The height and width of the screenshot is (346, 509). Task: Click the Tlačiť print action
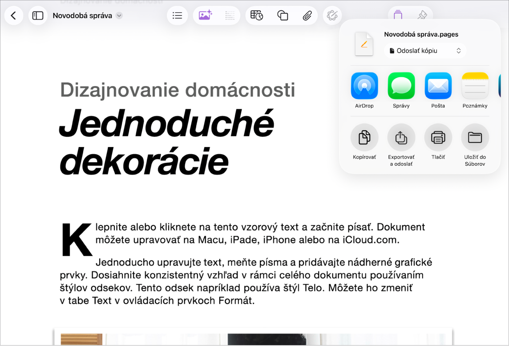click(438, 142)
